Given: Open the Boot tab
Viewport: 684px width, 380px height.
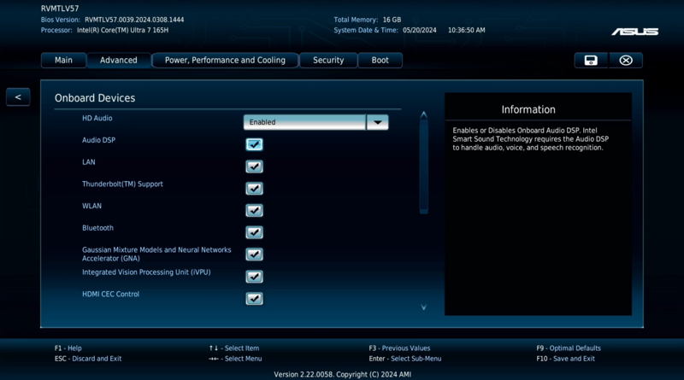Looking at the screenshot, I should pyautogui.click(x=380, y=60).
